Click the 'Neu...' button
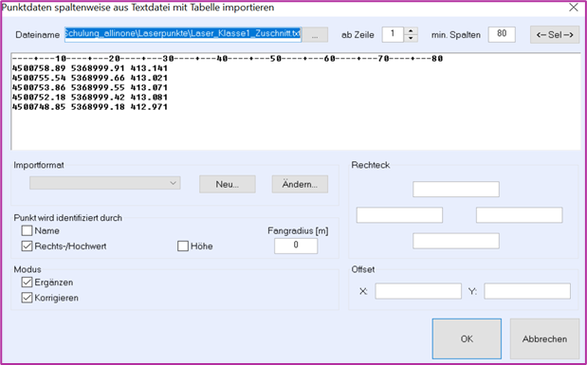This screenshot has width=587, height=365. coord(228,184)
